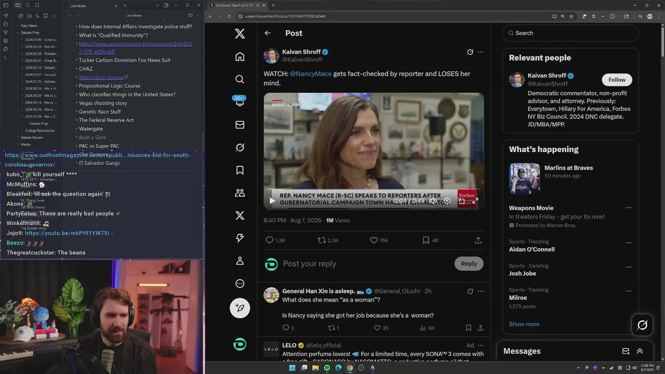Toggle video picture-in-picture mode
The image size is (665, 374).
click(x=461, y=201)
